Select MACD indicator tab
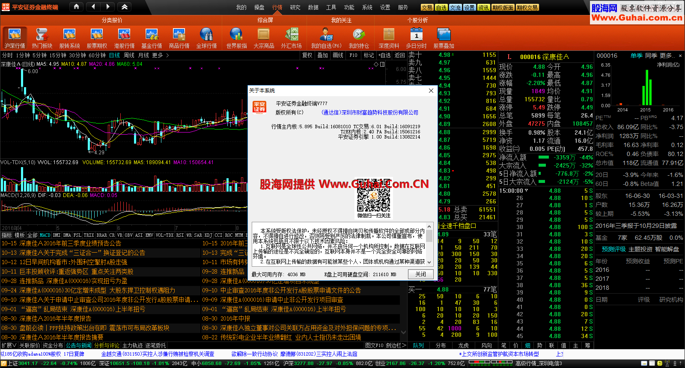This screenshot has width=685, height=368. (x=45, y=235)
